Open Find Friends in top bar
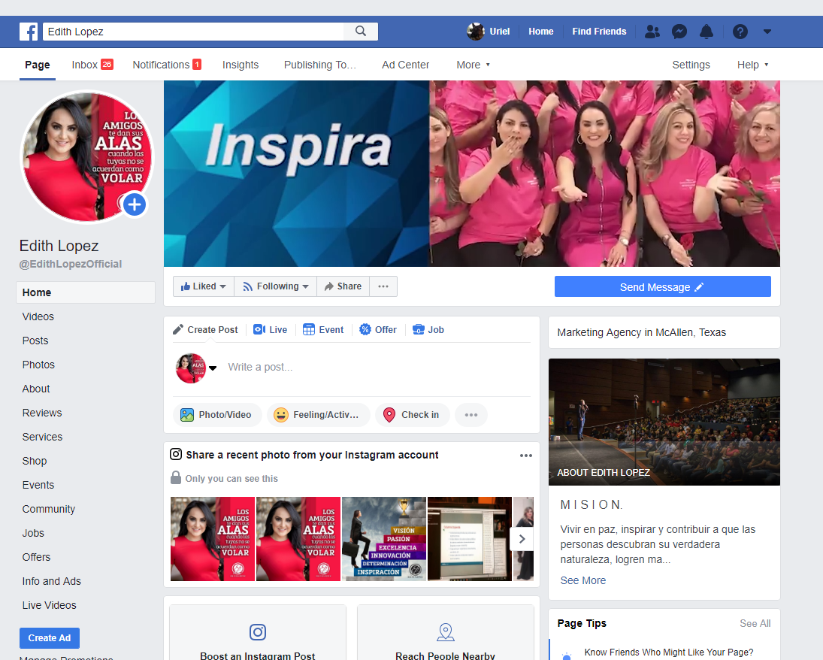The width and height of the screenshot is (823, 660). click(x=599, y=32)
